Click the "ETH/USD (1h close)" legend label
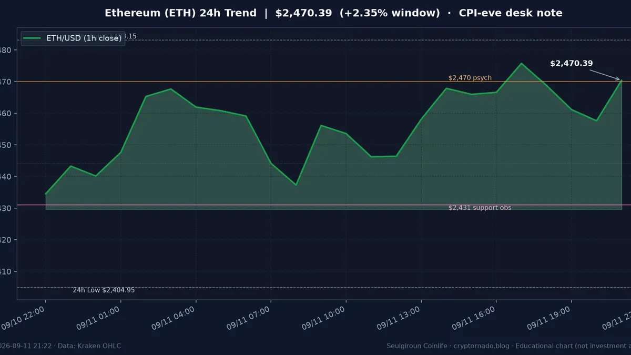Screen dimensions: 631x355 coord(84,38)
